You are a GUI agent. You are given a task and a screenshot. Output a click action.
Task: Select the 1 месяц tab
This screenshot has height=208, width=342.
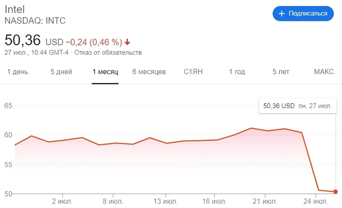[x=105, y=72]
